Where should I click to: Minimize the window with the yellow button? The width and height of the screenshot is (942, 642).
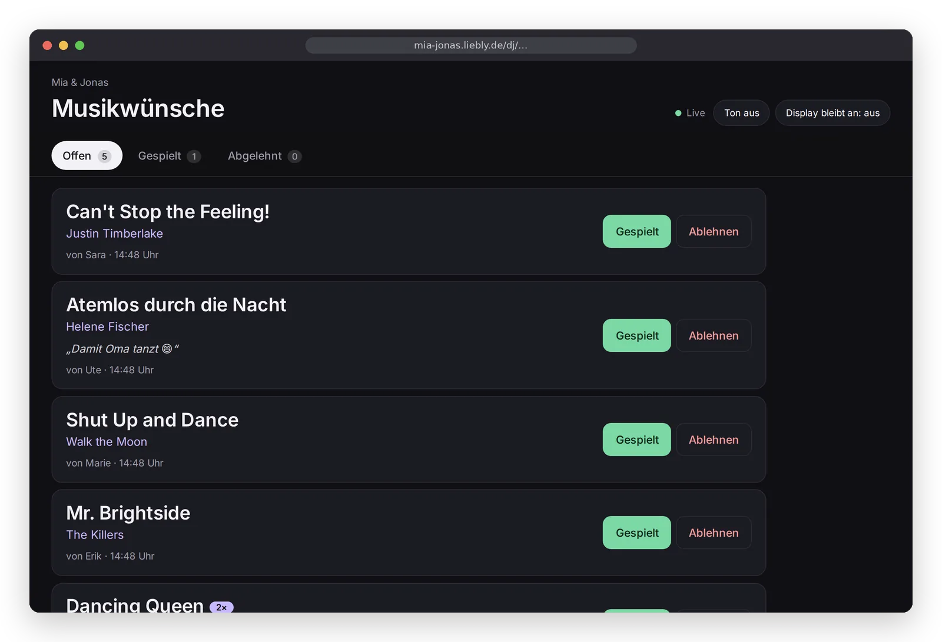click(64, 45)
